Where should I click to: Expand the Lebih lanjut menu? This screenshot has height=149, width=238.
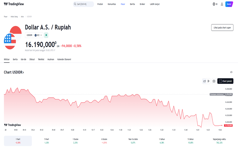[155, 4]
